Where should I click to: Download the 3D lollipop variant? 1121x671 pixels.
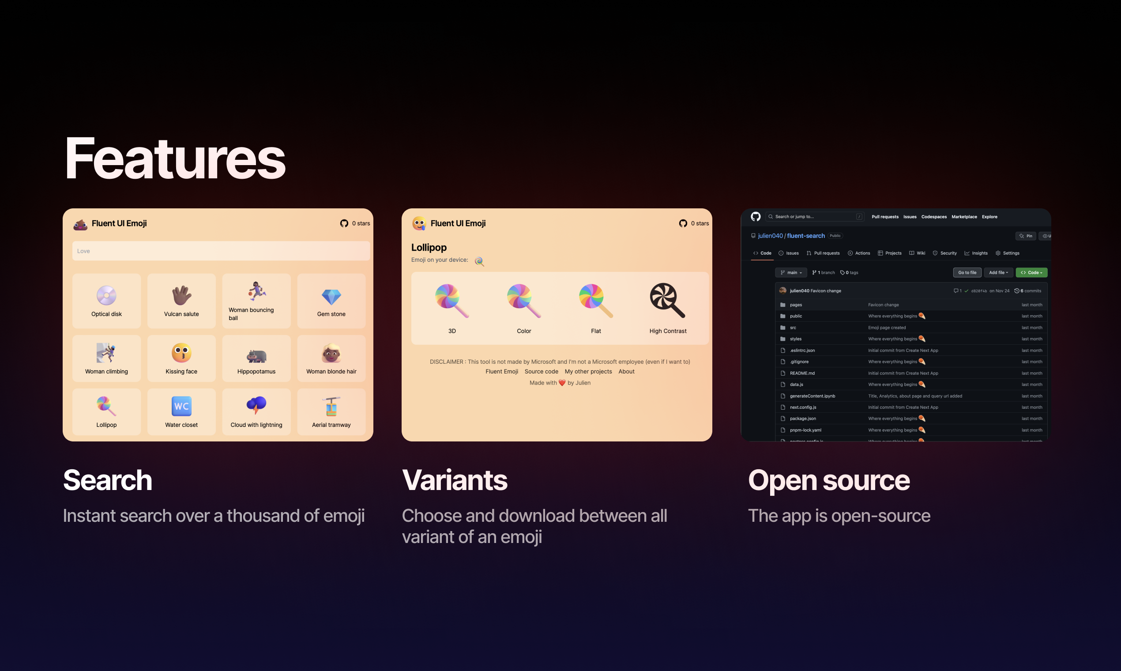[452, 309]
